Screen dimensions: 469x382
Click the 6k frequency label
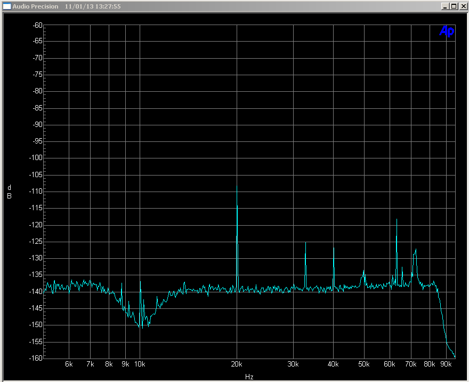69,364
